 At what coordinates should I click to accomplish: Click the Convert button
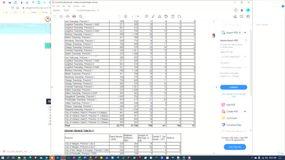(x=233, y=87)
